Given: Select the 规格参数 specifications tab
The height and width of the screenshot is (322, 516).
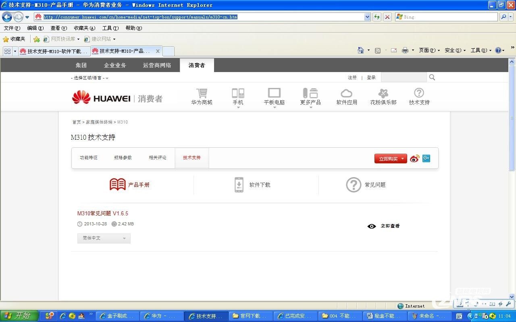Looking at the screenshot, I should [x=123, y=157].
